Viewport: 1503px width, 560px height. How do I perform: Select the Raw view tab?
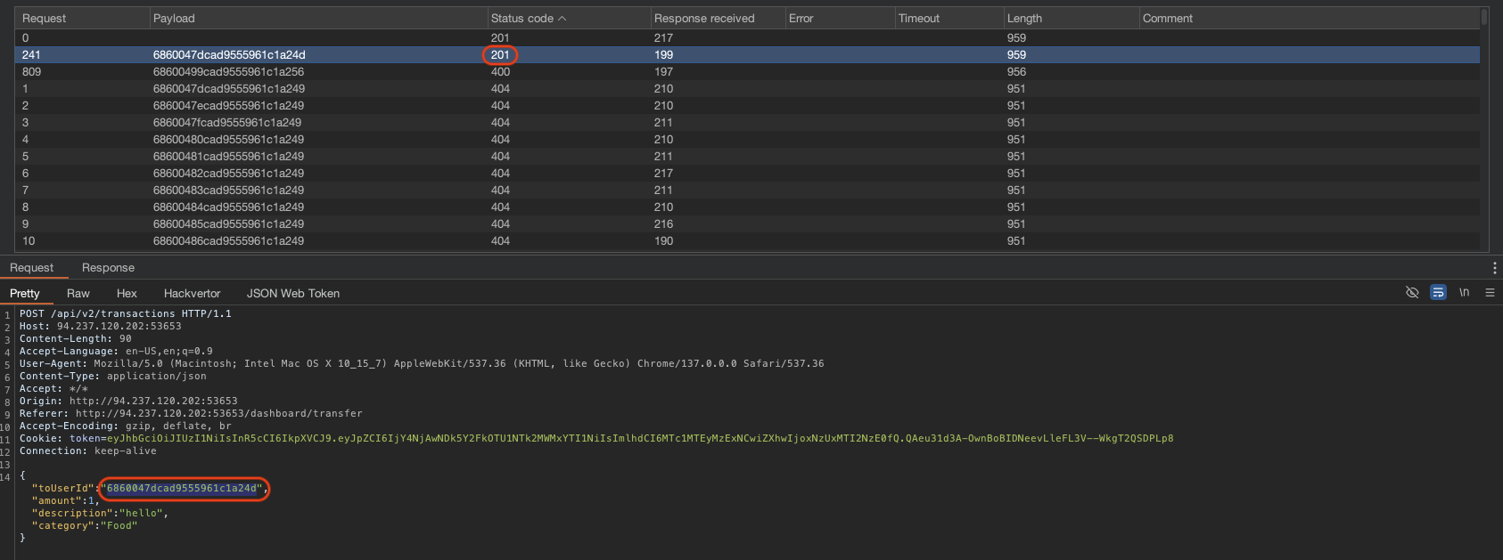[78, 293]
